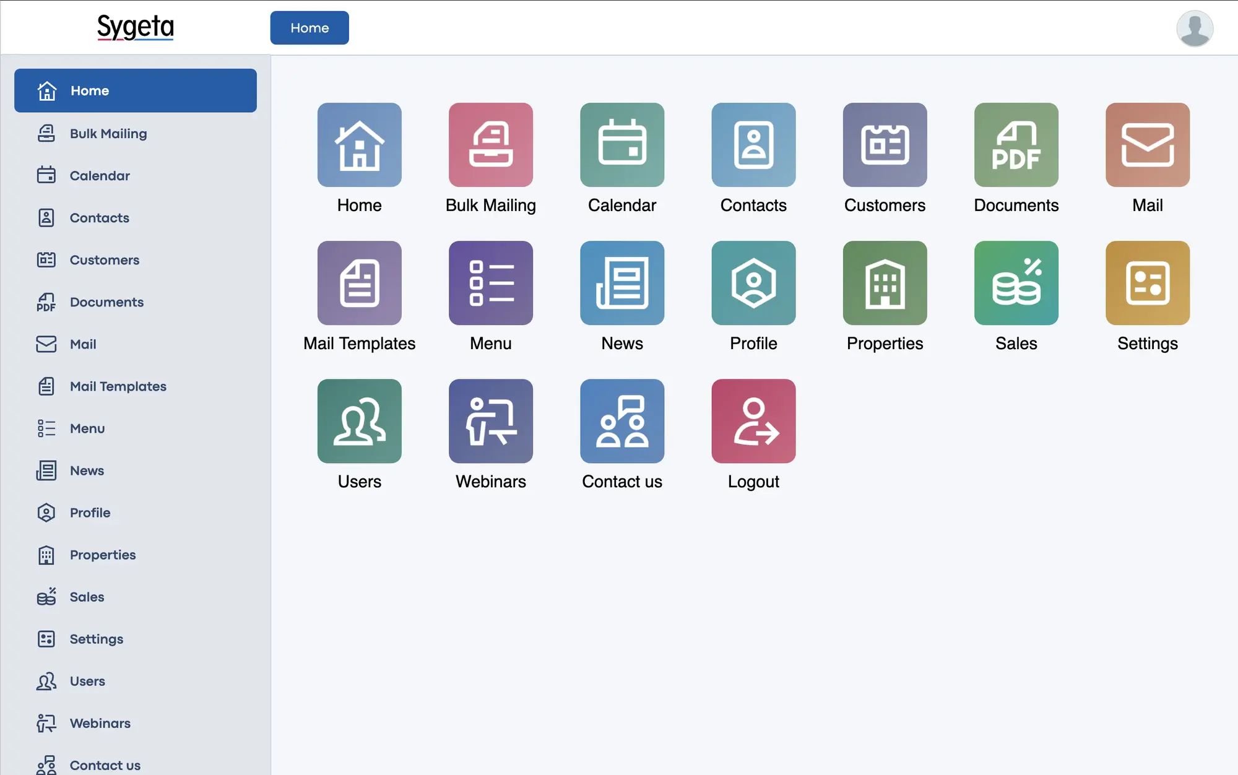Viewport: 1238px width, 775px height.
Task: Open the Properties building tile
Action: pos(885,283)
